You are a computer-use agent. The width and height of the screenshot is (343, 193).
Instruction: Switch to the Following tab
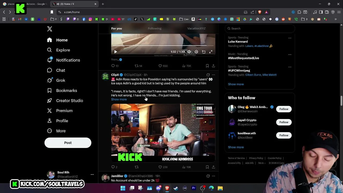coord(155,28)
